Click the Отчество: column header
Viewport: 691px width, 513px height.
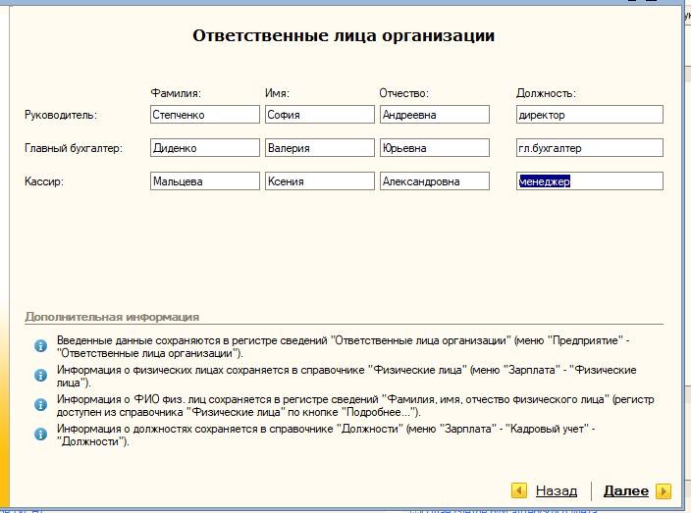coord(404,93)
